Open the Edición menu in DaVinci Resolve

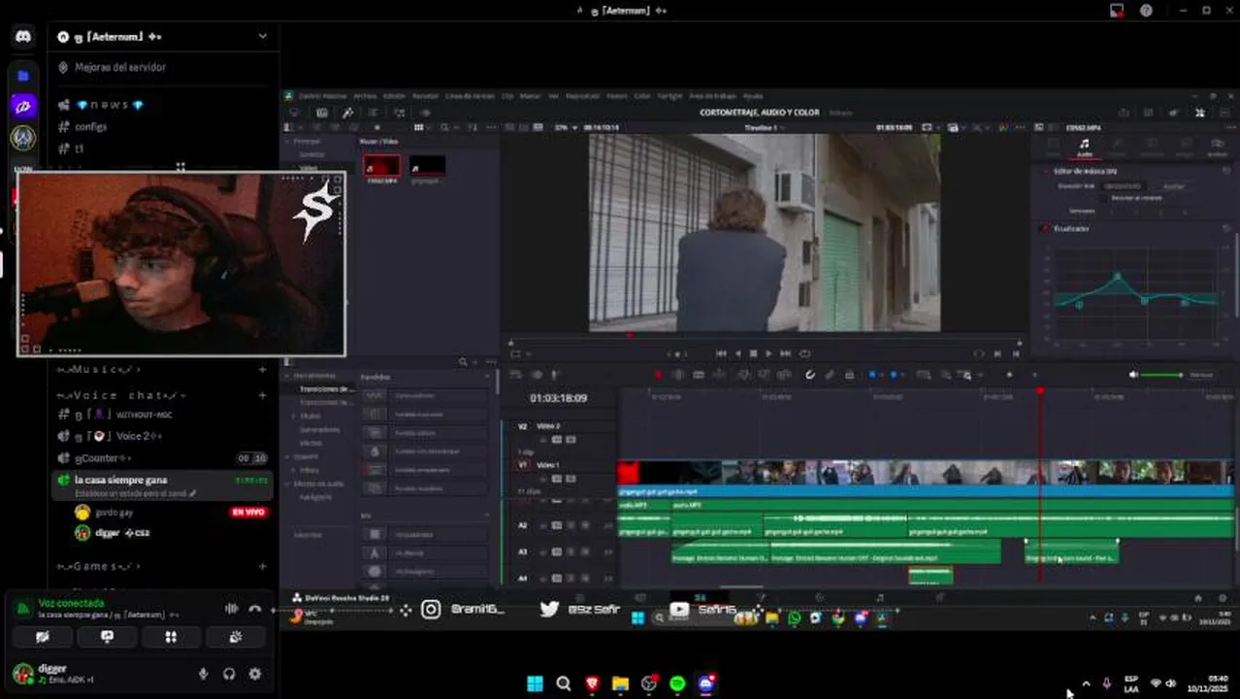(394, 96)
